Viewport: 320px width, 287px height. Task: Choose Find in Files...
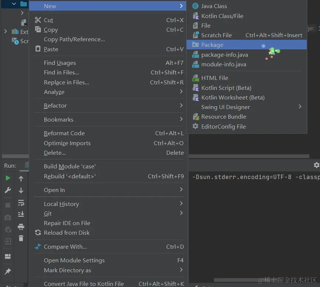(x=109, y=73)
